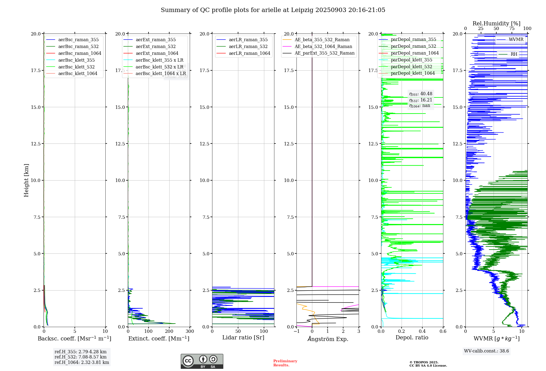Click the plot title Summary of QC profile
546x371 pixels.
tap(273, 10)
